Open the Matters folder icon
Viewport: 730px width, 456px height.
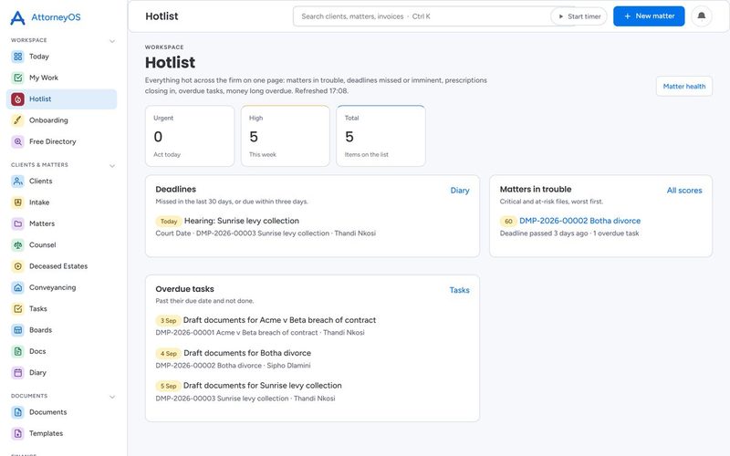[17, 223]
